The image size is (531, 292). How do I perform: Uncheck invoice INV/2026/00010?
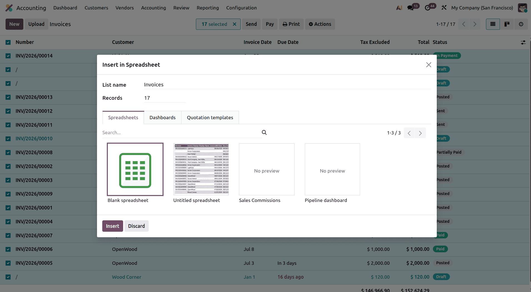(x=8, y=139)
